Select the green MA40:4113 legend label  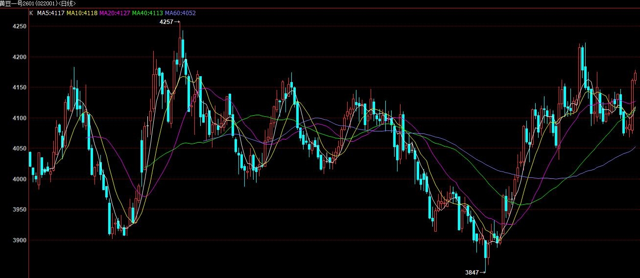[147, 13]
